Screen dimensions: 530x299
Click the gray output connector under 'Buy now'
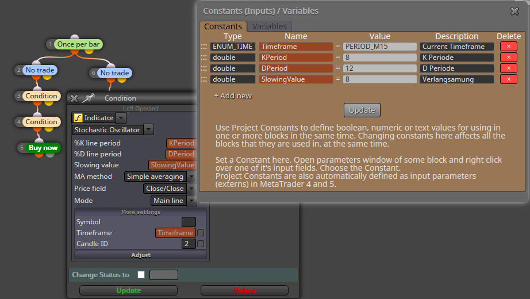[50, 155]
